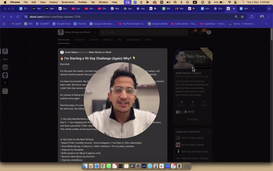
Task: Close the active Skool tab
Action: pyautogui.click(x=234, y=9)
